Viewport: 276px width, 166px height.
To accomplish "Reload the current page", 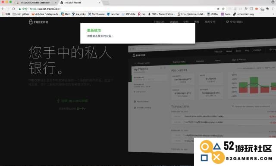I will [x=14, y=9].
